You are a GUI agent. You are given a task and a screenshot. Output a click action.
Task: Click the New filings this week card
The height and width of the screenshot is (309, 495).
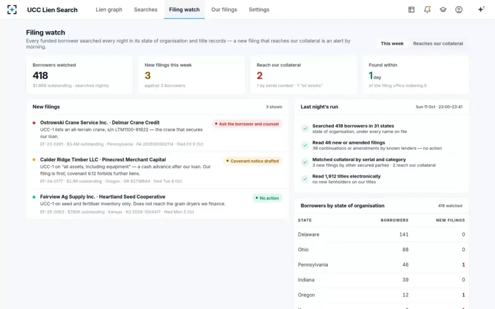point(192,75)
